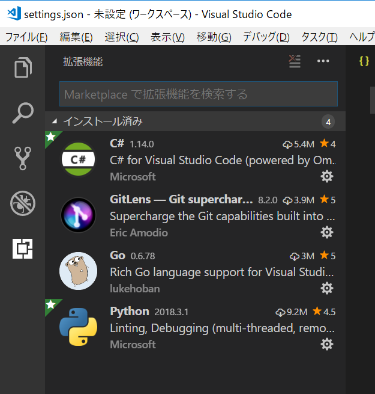Screen dimensions: 375x394
Task: Click the Go gopher extension logo
Action: click(79, 271)
